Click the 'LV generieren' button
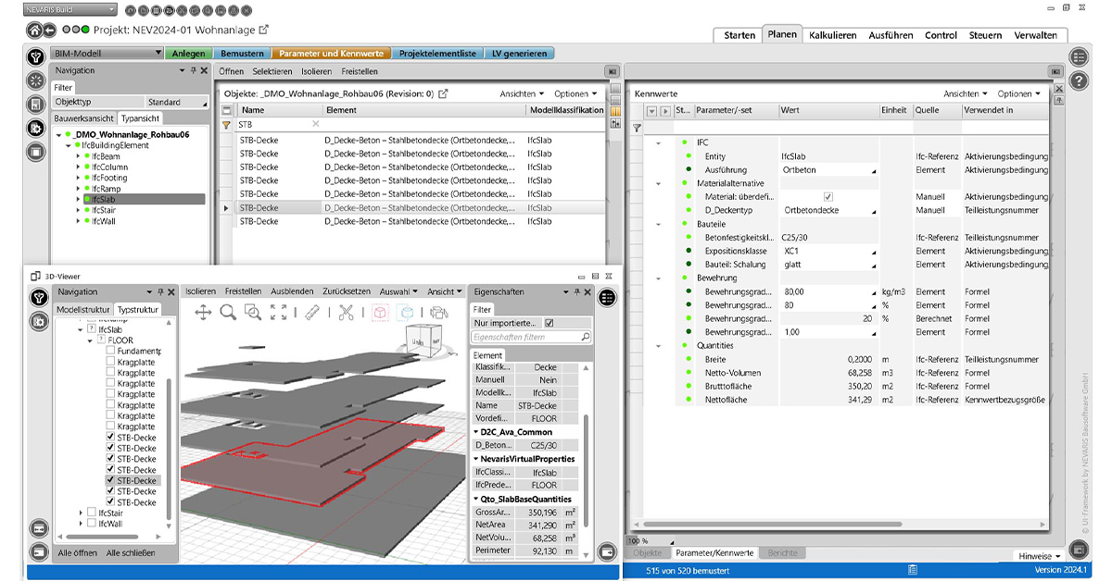Screen dimensions: 1112x581 [x=519, y=54]
